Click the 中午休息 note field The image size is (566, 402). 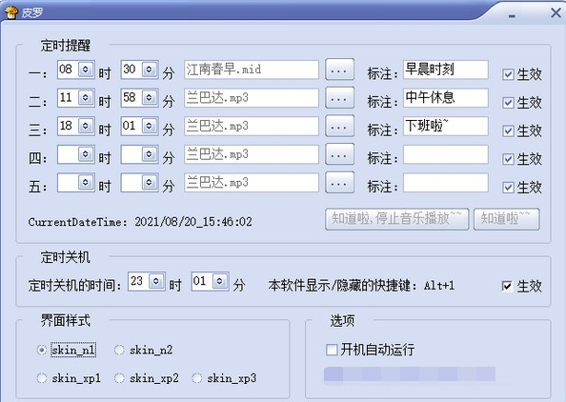pos(446,97)
